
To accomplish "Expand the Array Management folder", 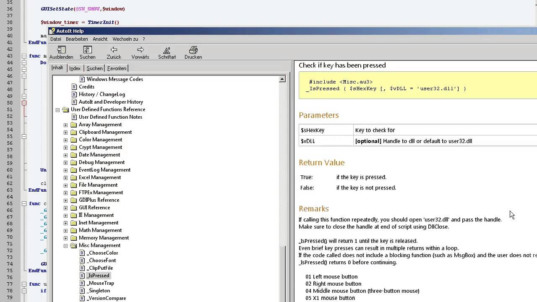I will pyautogui.click(x=65, y=125).
